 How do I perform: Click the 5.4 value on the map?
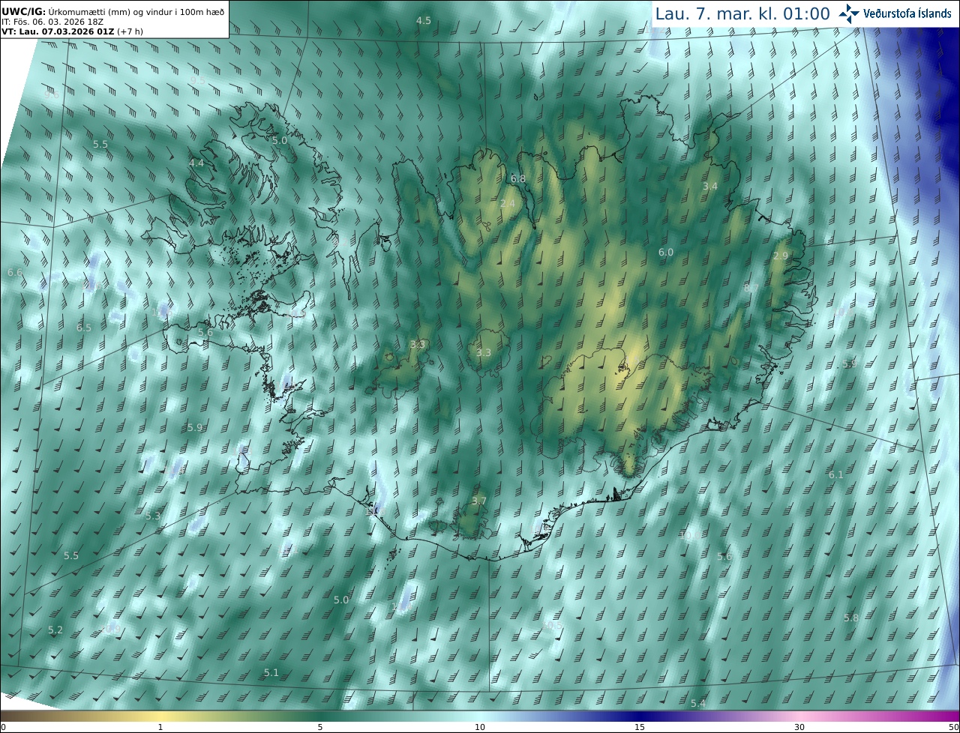698,703
